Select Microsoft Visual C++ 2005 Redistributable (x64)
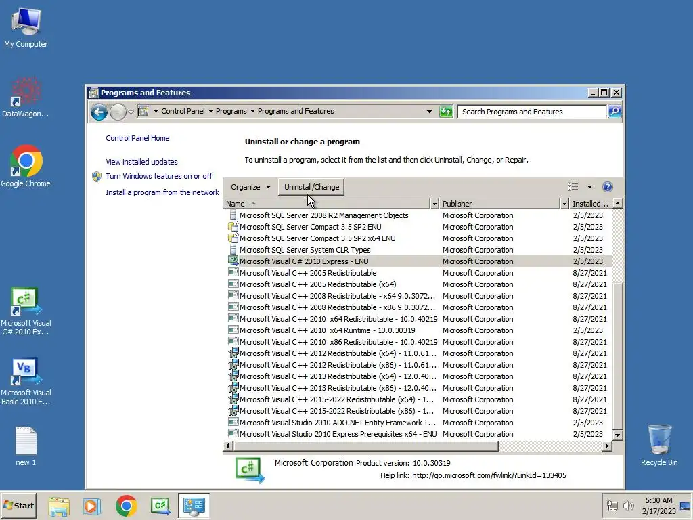Viewport: 693px width, 520px height. (418, 284)
